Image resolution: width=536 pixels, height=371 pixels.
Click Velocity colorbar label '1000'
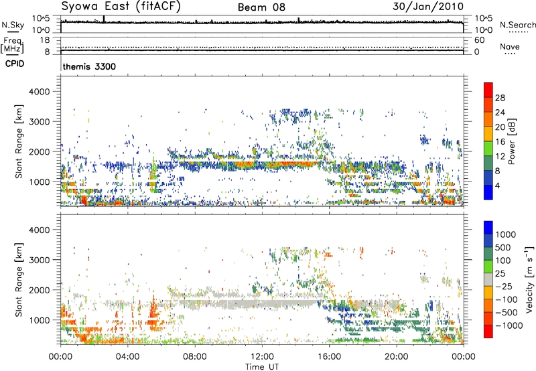tap(506, 234)
